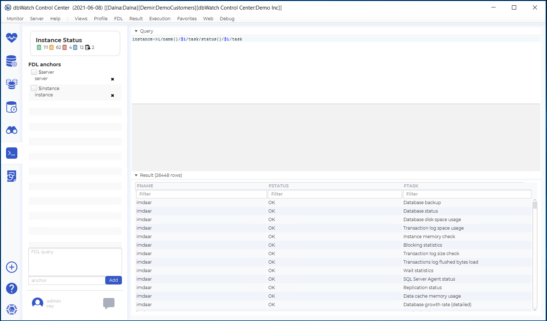Click the black instance status icon showing 2
547x321 pixels.
point(88,47)
